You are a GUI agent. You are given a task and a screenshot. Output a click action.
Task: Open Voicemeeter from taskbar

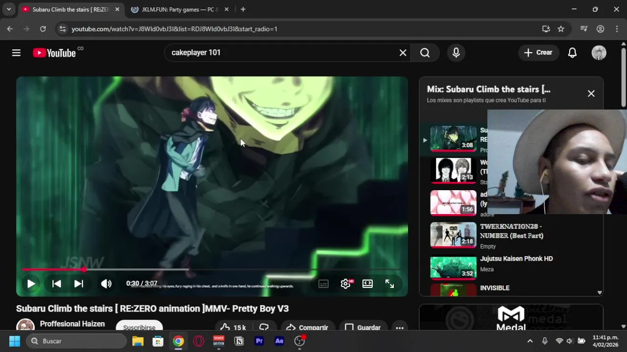pos(218,341)
